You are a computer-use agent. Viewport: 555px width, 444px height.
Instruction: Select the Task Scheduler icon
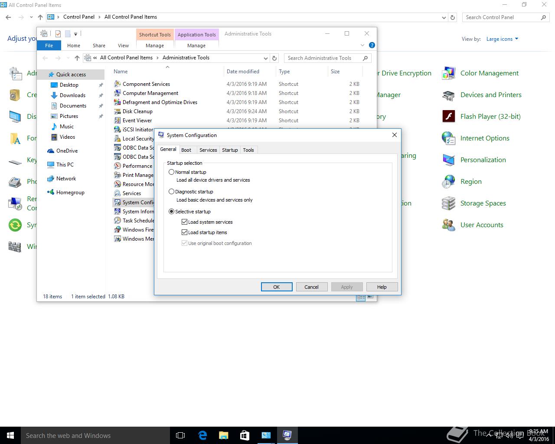coord(117,221)
